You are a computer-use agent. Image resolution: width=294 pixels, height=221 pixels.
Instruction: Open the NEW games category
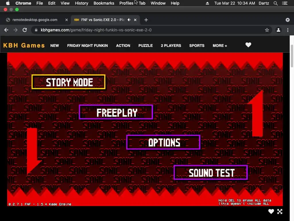[55, 45]
